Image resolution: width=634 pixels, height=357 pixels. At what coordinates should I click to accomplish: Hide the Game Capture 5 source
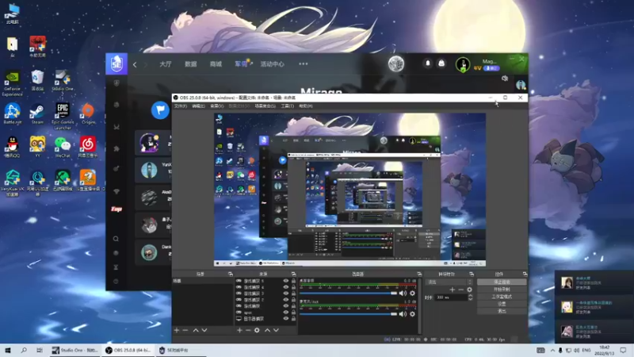(x=286, y=281)
